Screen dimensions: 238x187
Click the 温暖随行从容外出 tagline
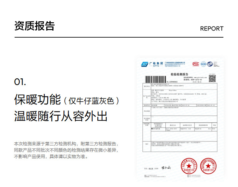pos(61,116)
